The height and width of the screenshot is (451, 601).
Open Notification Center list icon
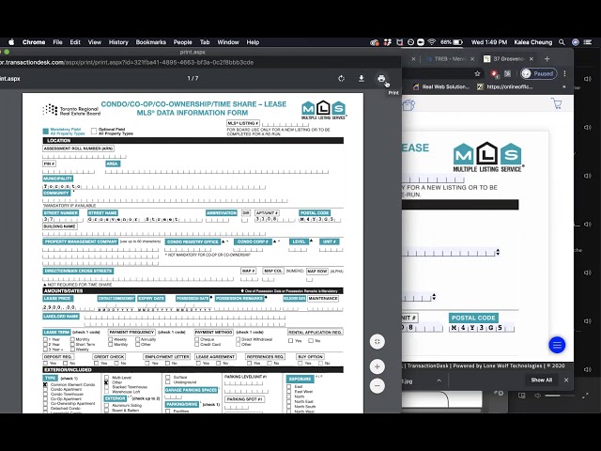(588, 42)
